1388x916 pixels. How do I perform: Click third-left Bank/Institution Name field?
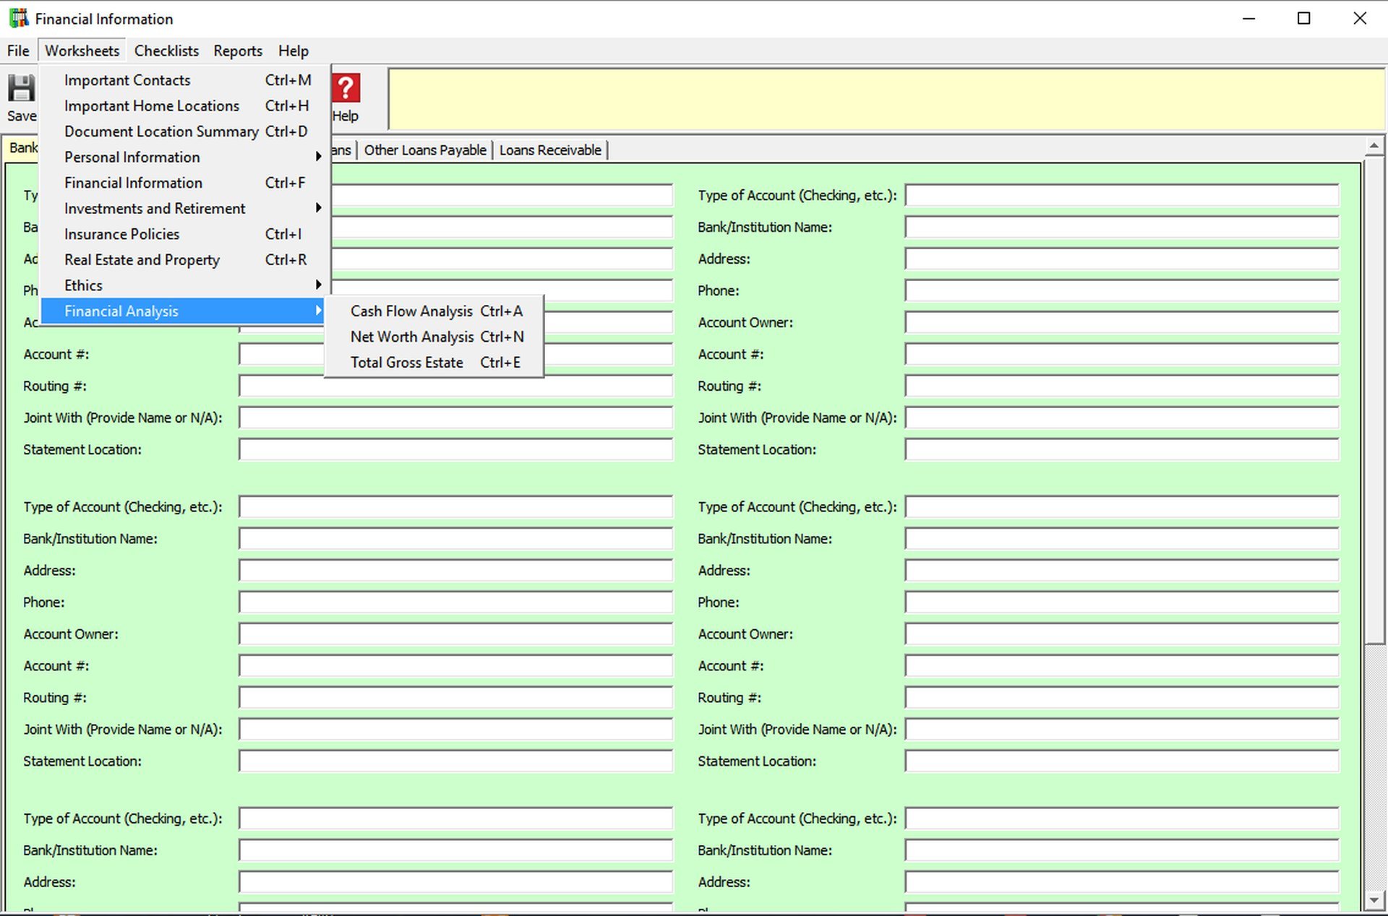click(456, 850)
